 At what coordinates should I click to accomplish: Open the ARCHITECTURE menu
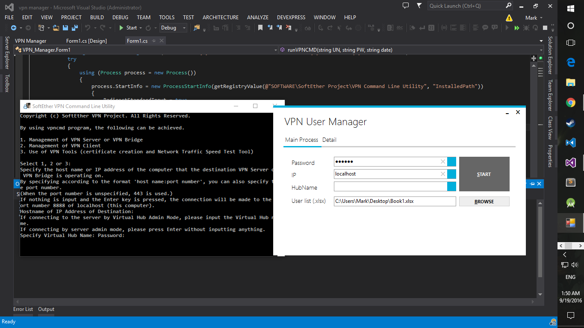click(x=221, y=18)
